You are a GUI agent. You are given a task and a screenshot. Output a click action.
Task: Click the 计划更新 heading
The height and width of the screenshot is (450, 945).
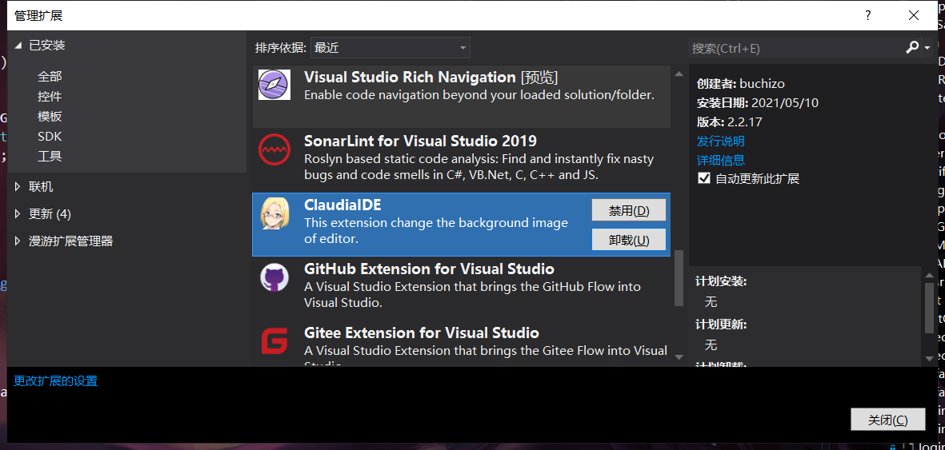721,325
